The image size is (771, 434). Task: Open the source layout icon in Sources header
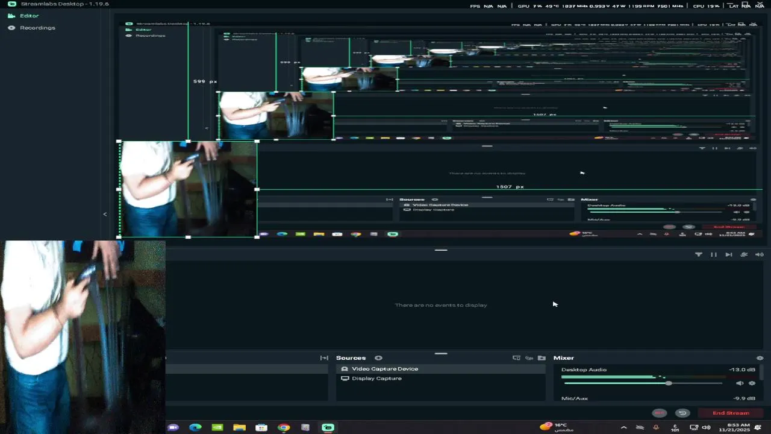pyautogui.click(x=516, y=358)
